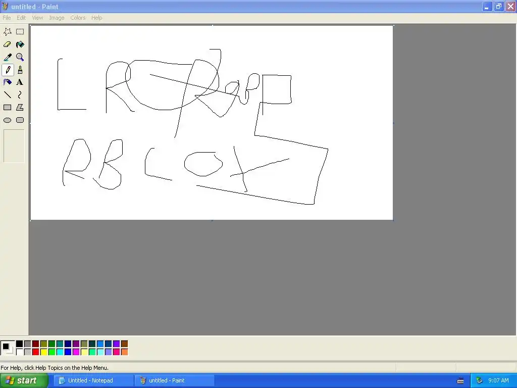517x388 pixels.
Task: Open the View menu
Action: click(x=37, y=18)
